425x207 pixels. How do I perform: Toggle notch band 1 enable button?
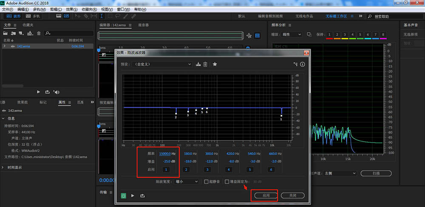166,170
